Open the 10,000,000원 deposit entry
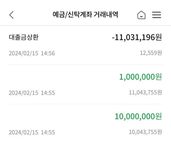The height and width of the screenshot is (142, 171). (85, 123)
